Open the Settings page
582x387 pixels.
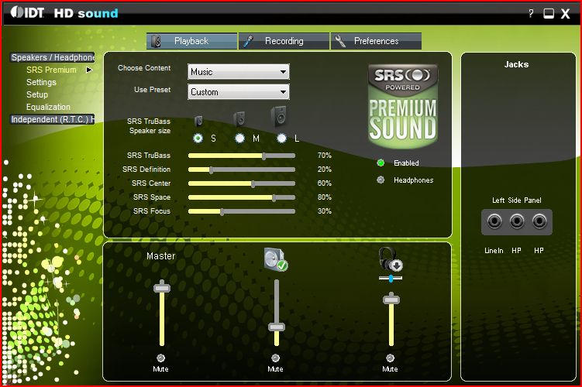(41, 82)
